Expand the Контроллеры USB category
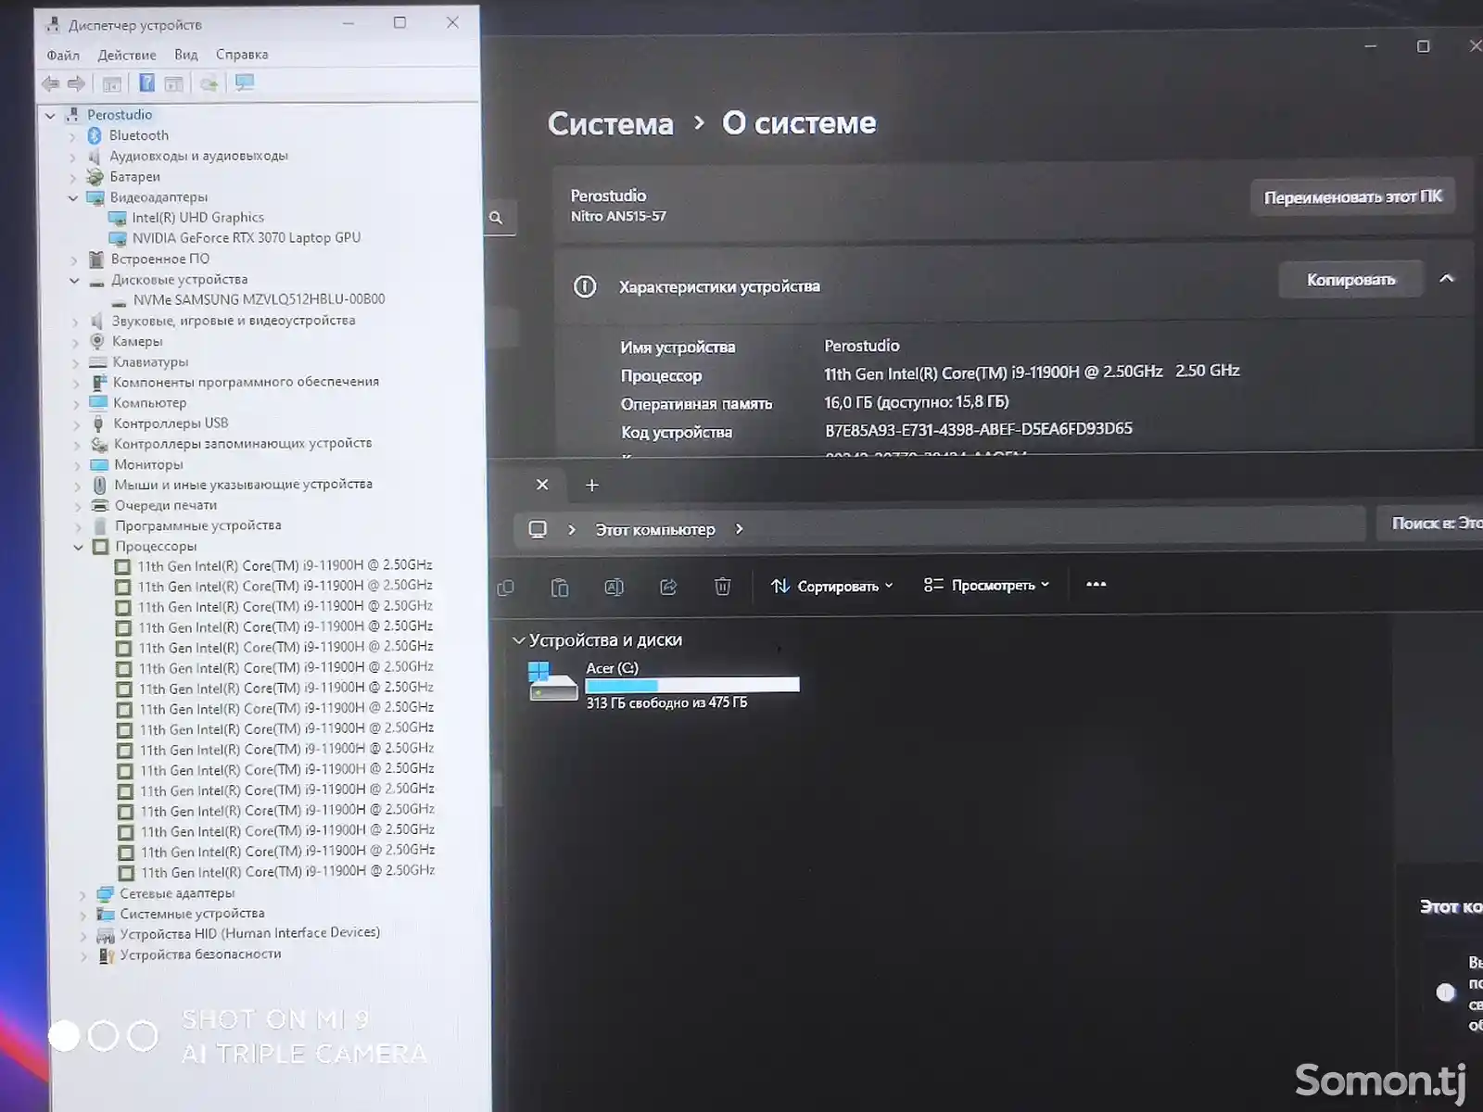The width and height of the screenshot is (1483, 1112). pyautogui.click(x=76, y=424)
